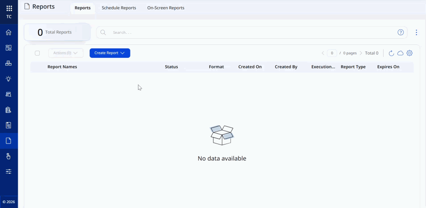Open the hand pointer sidebar icon
Image resolution: width=426 pixels, height=208 pixels.
tap(8, 156)
